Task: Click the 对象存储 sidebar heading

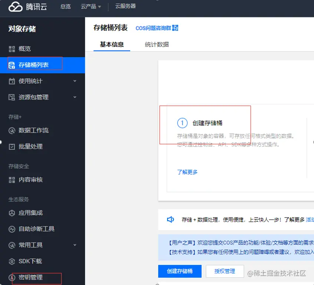Action: [22, 29]
